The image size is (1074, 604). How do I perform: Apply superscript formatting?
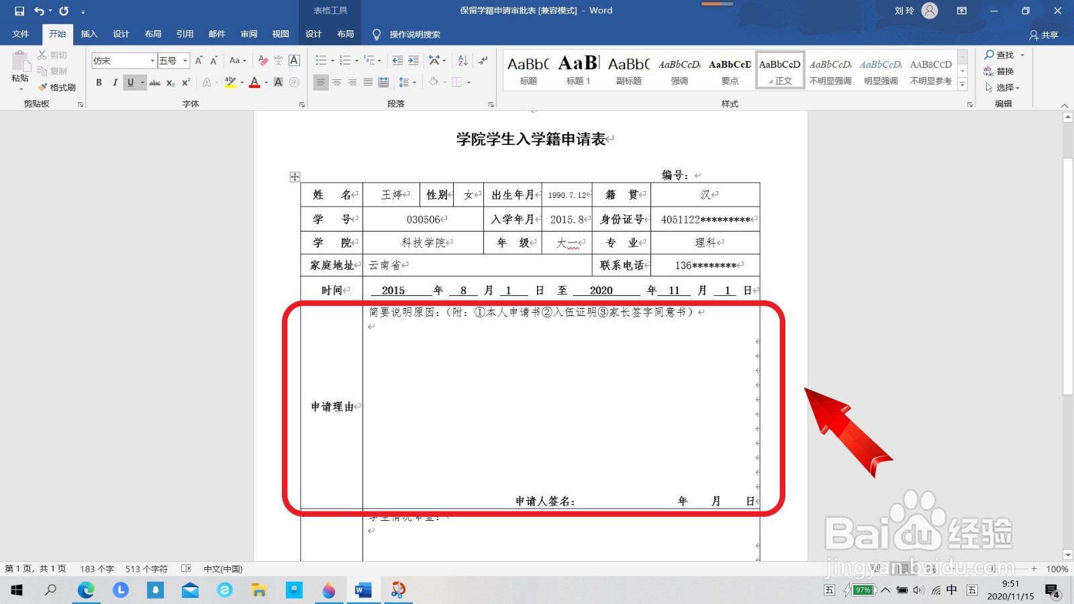point(186,83)
